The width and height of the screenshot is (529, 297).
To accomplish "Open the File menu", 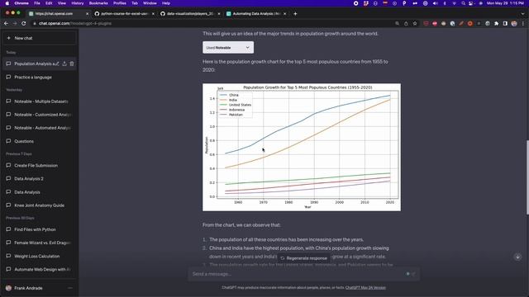I will click(x=37, y=3).
